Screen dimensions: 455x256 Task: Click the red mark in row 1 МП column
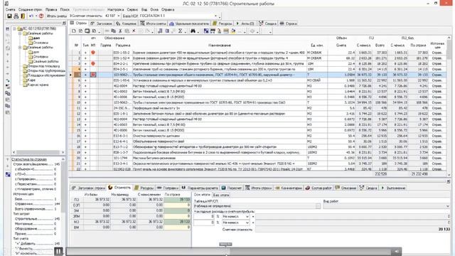point(93,53)
